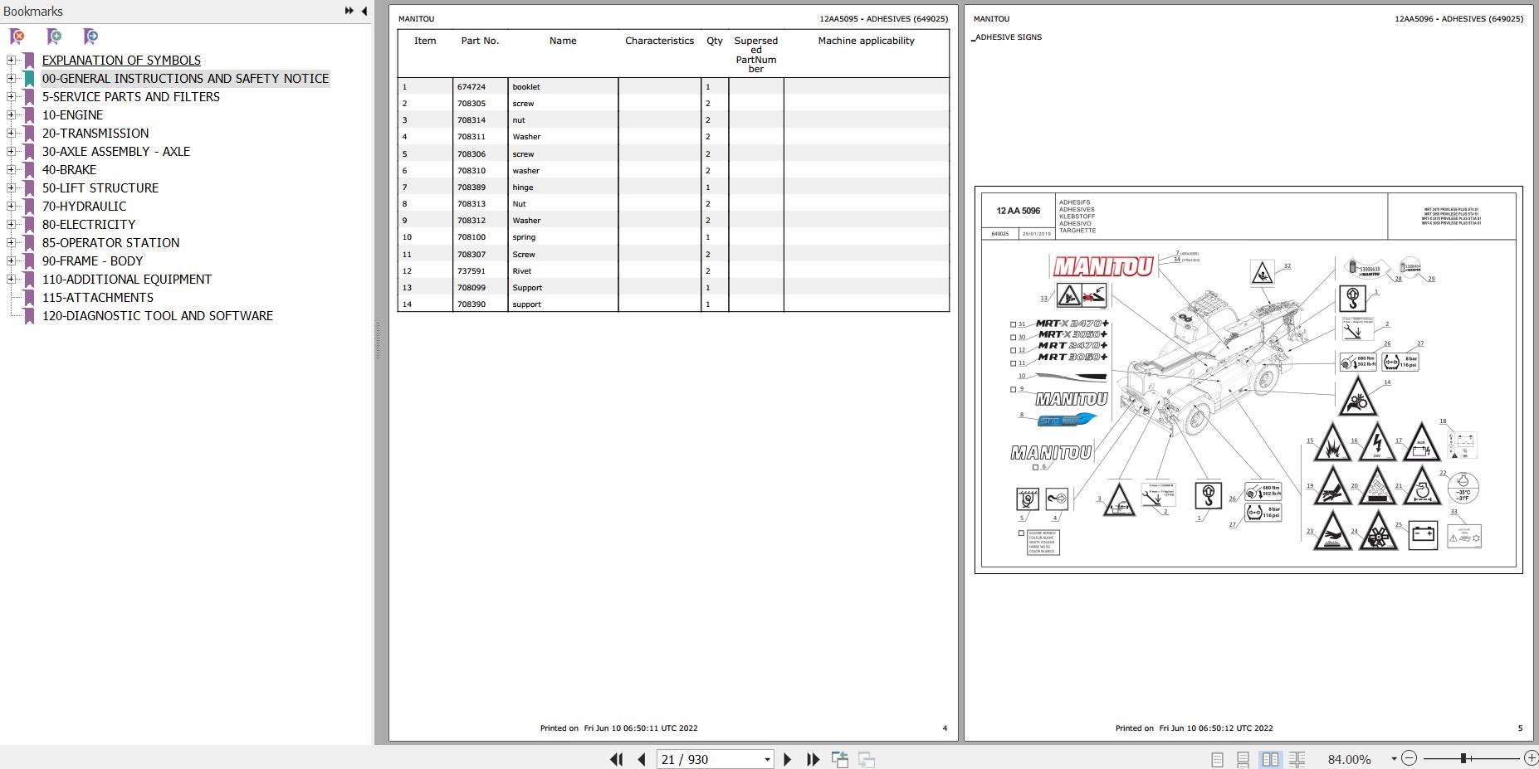The width and height of the screenshot is (1539, 769).
Task: Click the '12AA5095 - ADHESIVES (649025)' page header
Action: point(884,19)
